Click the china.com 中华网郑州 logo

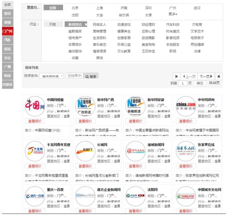[x=186, y=106]
